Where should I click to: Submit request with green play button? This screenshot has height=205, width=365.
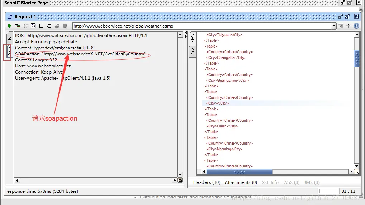click(10, 26)
